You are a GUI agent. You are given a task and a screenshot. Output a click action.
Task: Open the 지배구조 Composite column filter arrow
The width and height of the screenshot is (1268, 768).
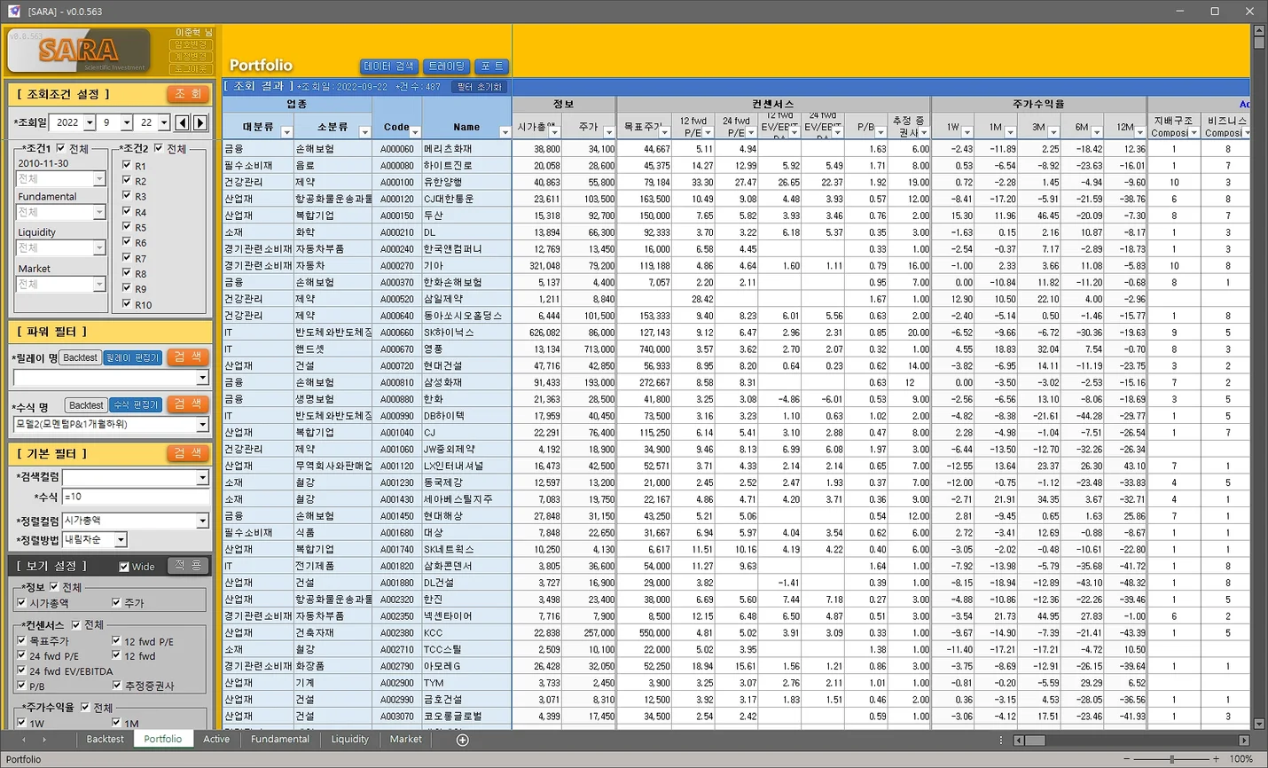(x=1194, y=132)
